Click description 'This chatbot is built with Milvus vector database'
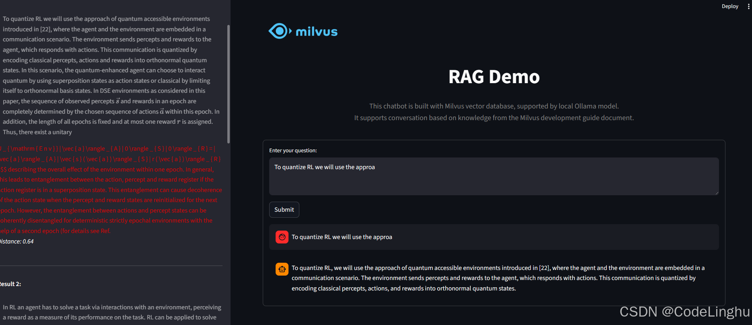Viewport: 752px width, 325px height. 494,106
